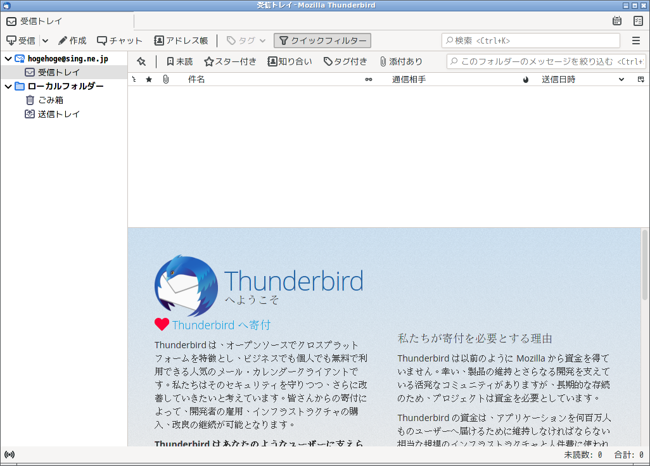Filter by 知り合い contacts
Image resolution: width=650 pixels, height=466 pixels.
click(290, 61)
